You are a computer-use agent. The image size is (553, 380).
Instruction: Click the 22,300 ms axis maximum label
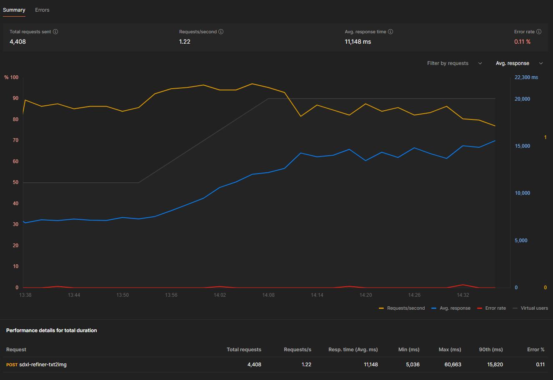tap(526, 77)
